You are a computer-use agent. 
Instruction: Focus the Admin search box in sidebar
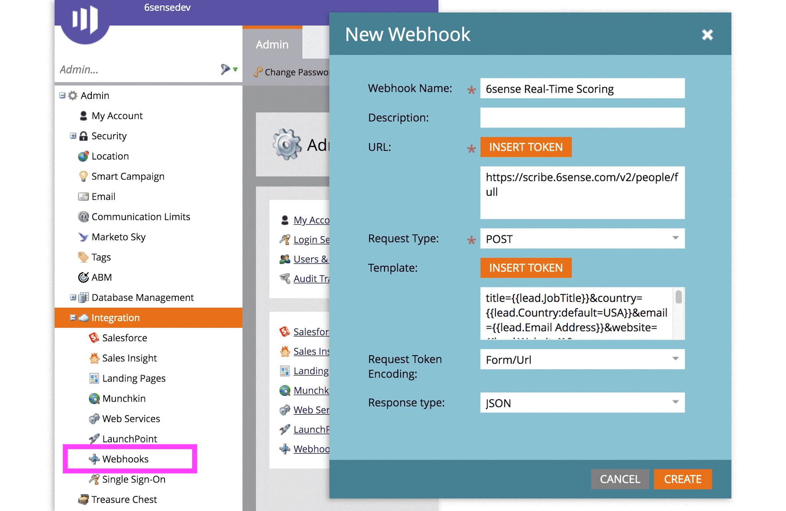(138, 69)
